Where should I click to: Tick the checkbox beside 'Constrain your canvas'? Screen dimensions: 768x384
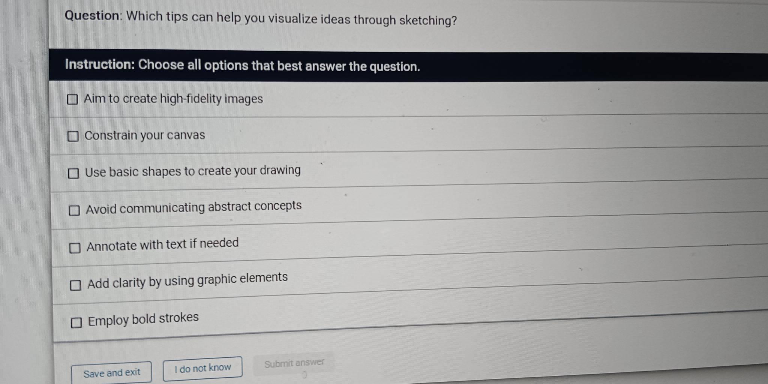pyautogui.click(x=73, y=136)
